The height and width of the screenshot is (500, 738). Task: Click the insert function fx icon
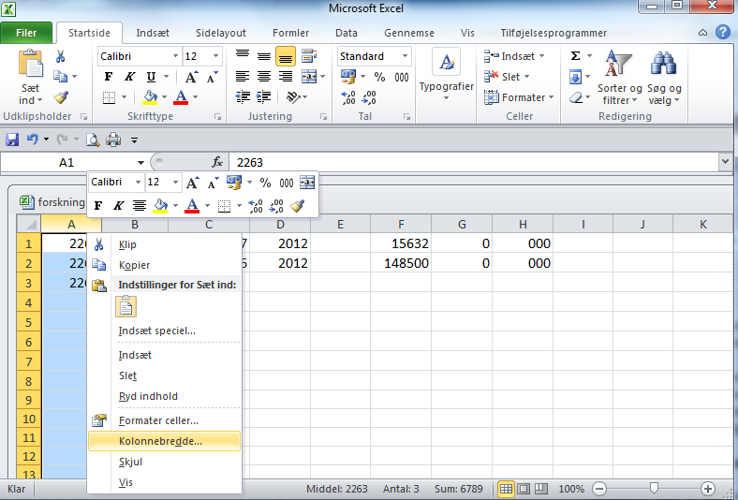tap(217, 162)
